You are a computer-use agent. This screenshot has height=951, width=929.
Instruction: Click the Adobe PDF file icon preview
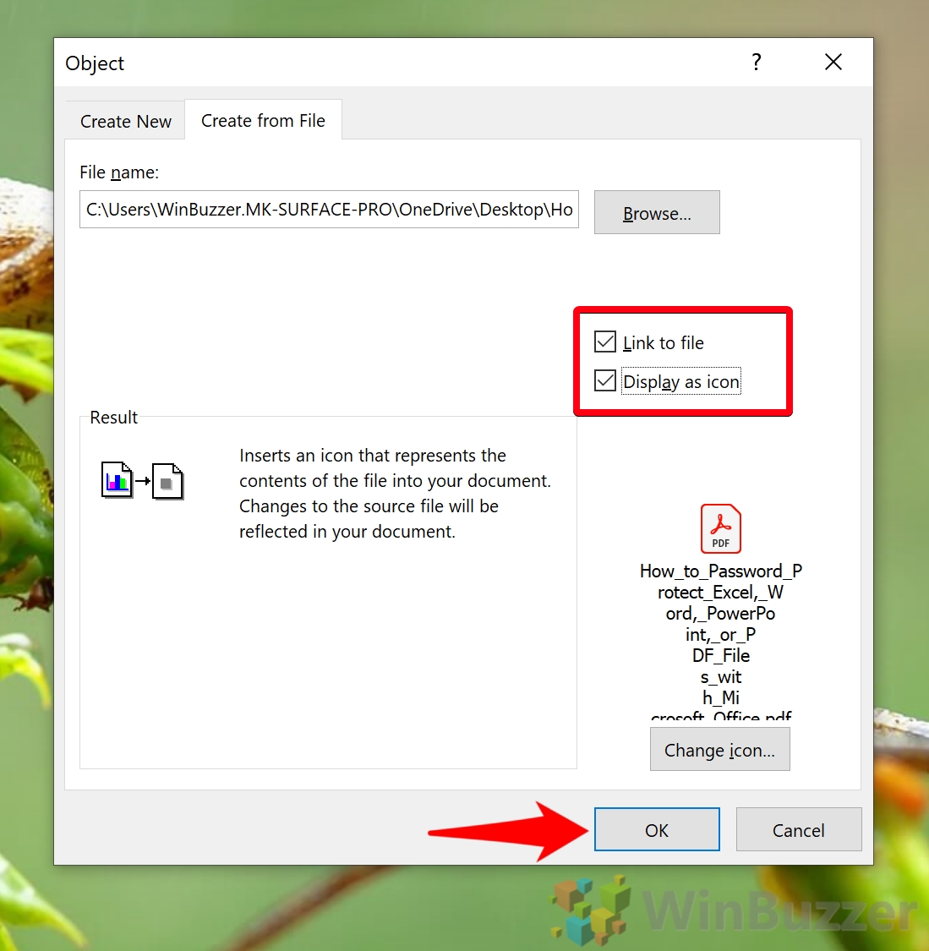click(719, 527)
